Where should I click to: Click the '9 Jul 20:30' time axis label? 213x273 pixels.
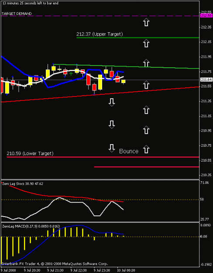(32, 270)
